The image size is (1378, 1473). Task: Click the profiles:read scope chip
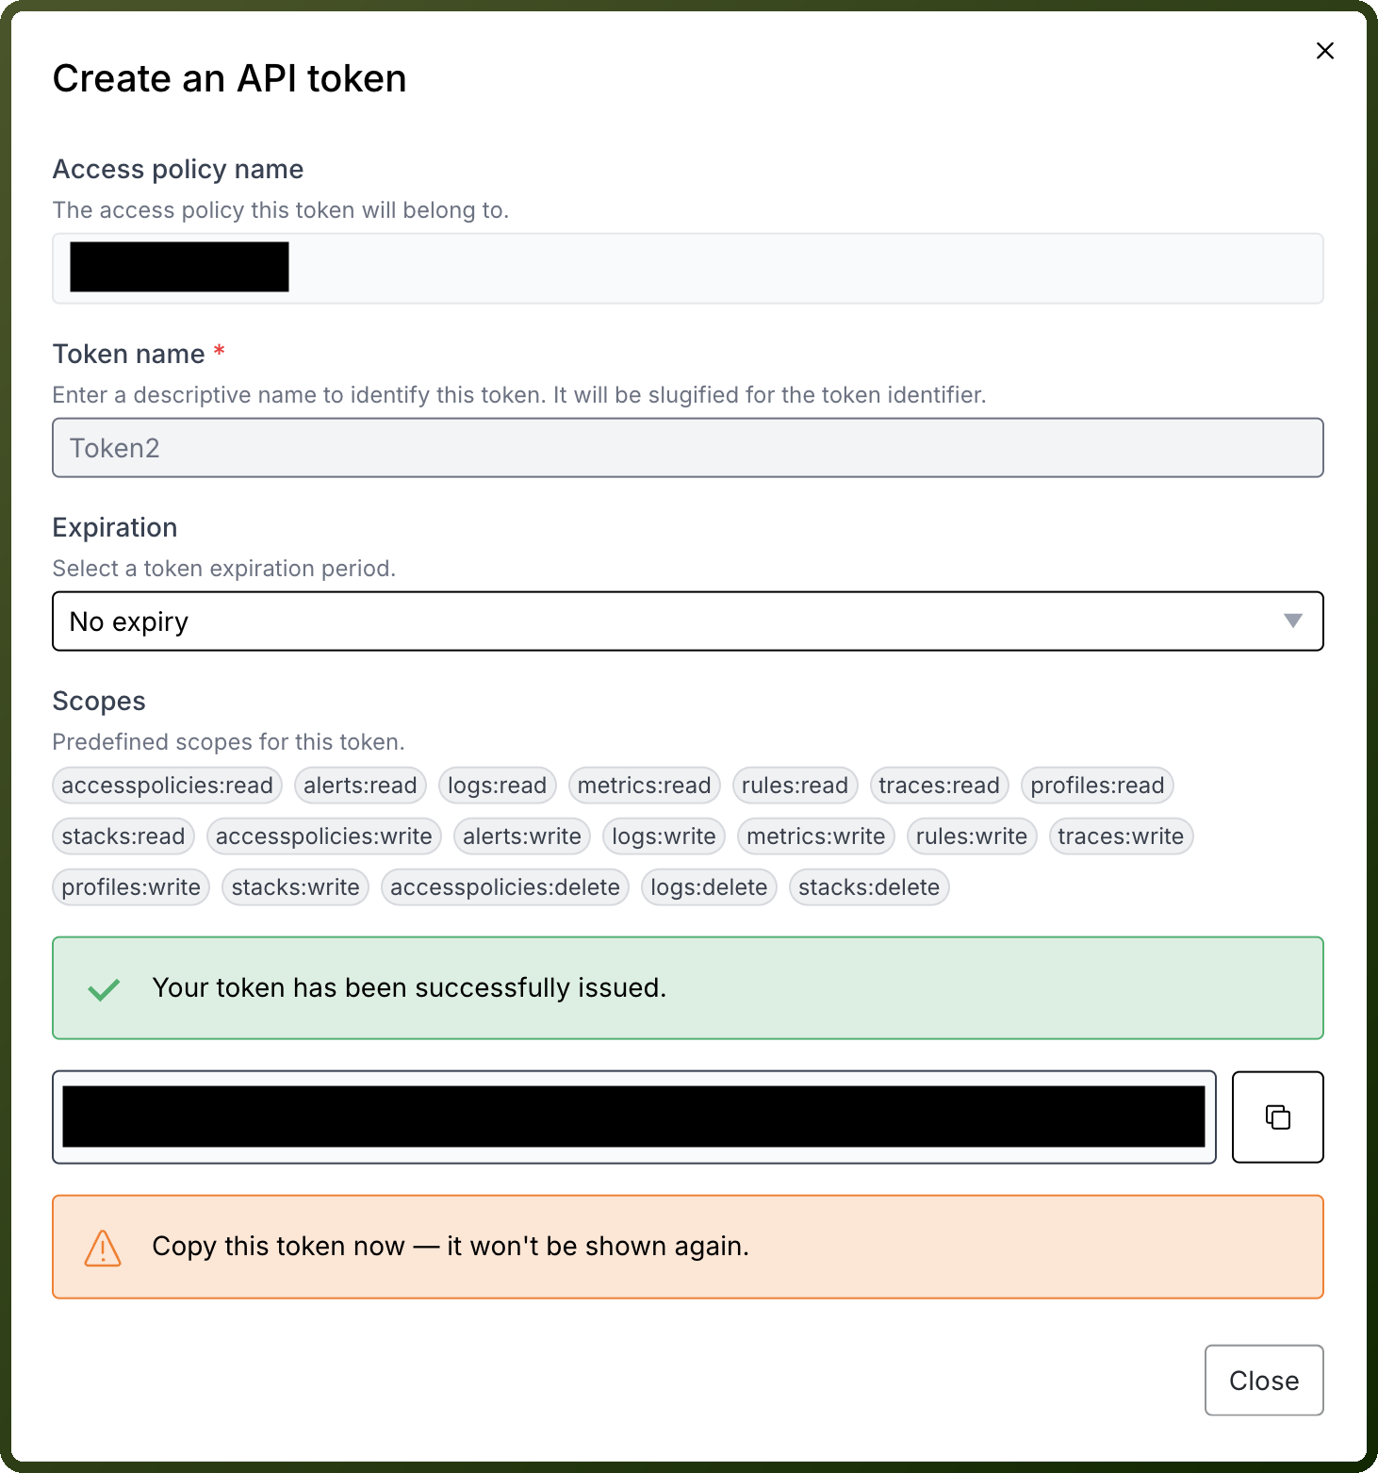pyautogui.click(x=1097, y=785)
